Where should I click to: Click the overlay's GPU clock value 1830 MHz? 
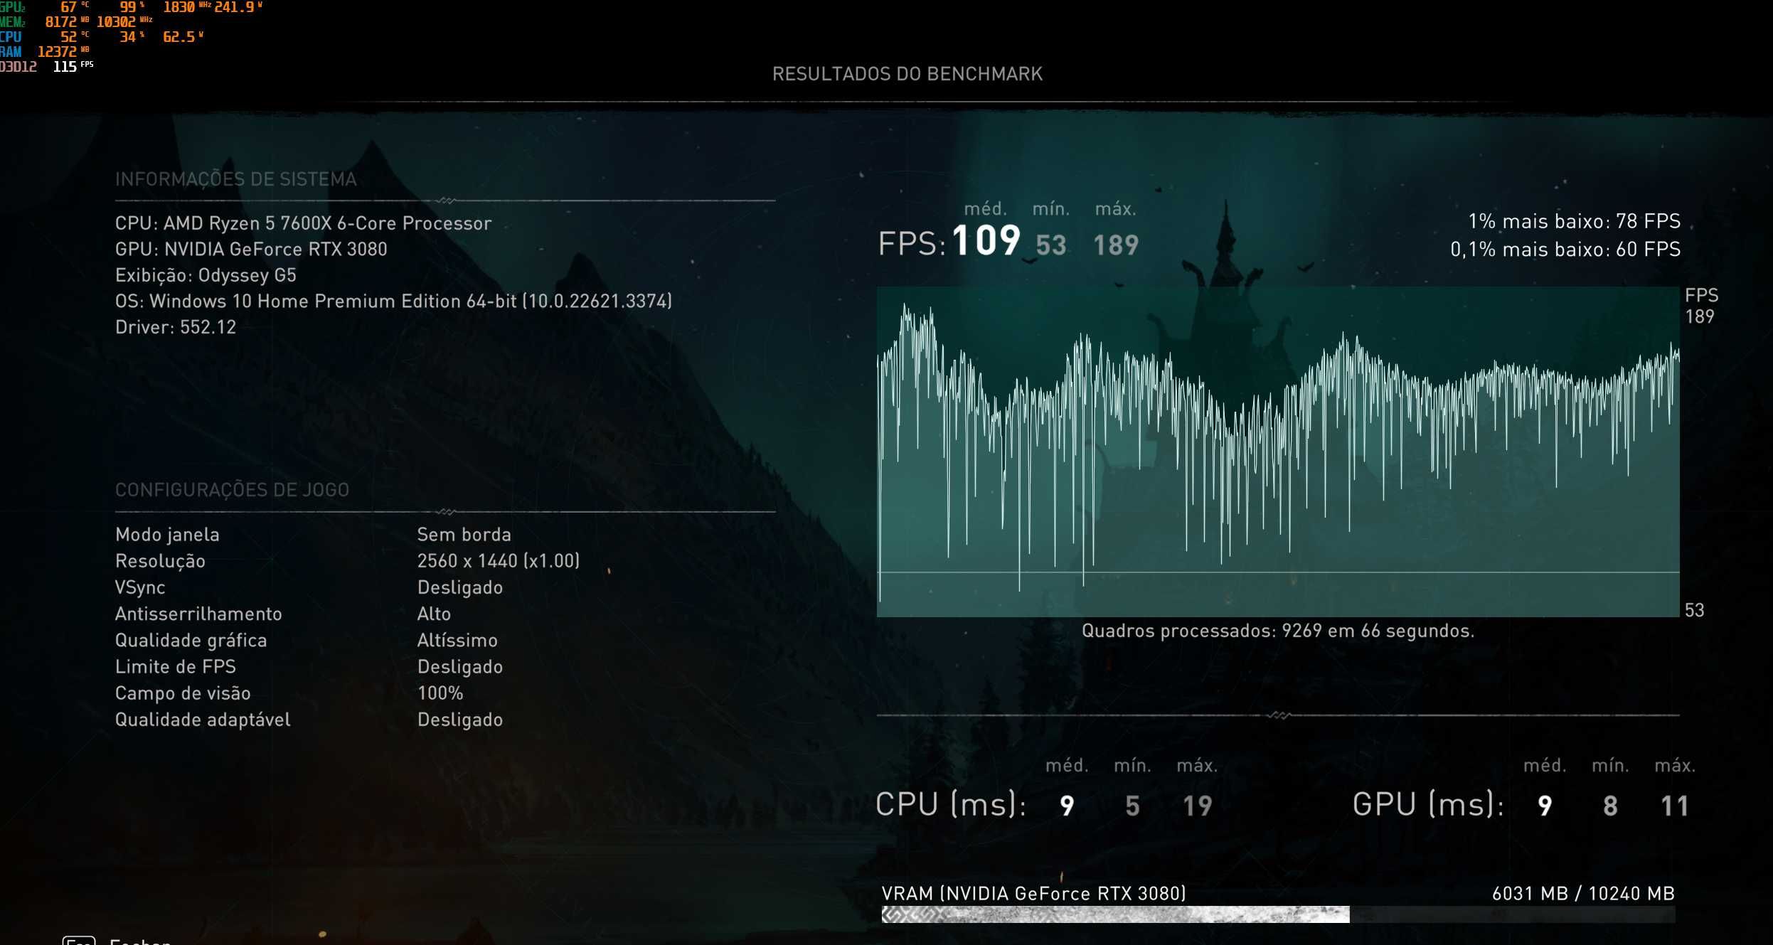[x=186, y=7]
